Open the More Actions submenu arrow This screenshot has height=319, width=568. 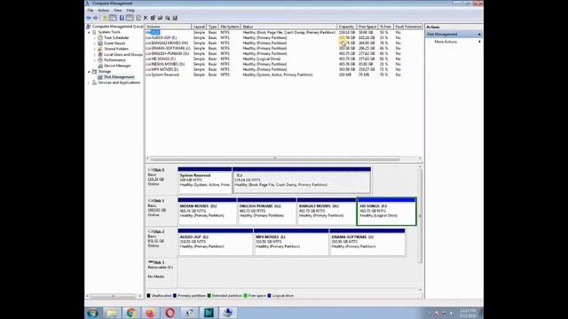[x=479, y=42]
